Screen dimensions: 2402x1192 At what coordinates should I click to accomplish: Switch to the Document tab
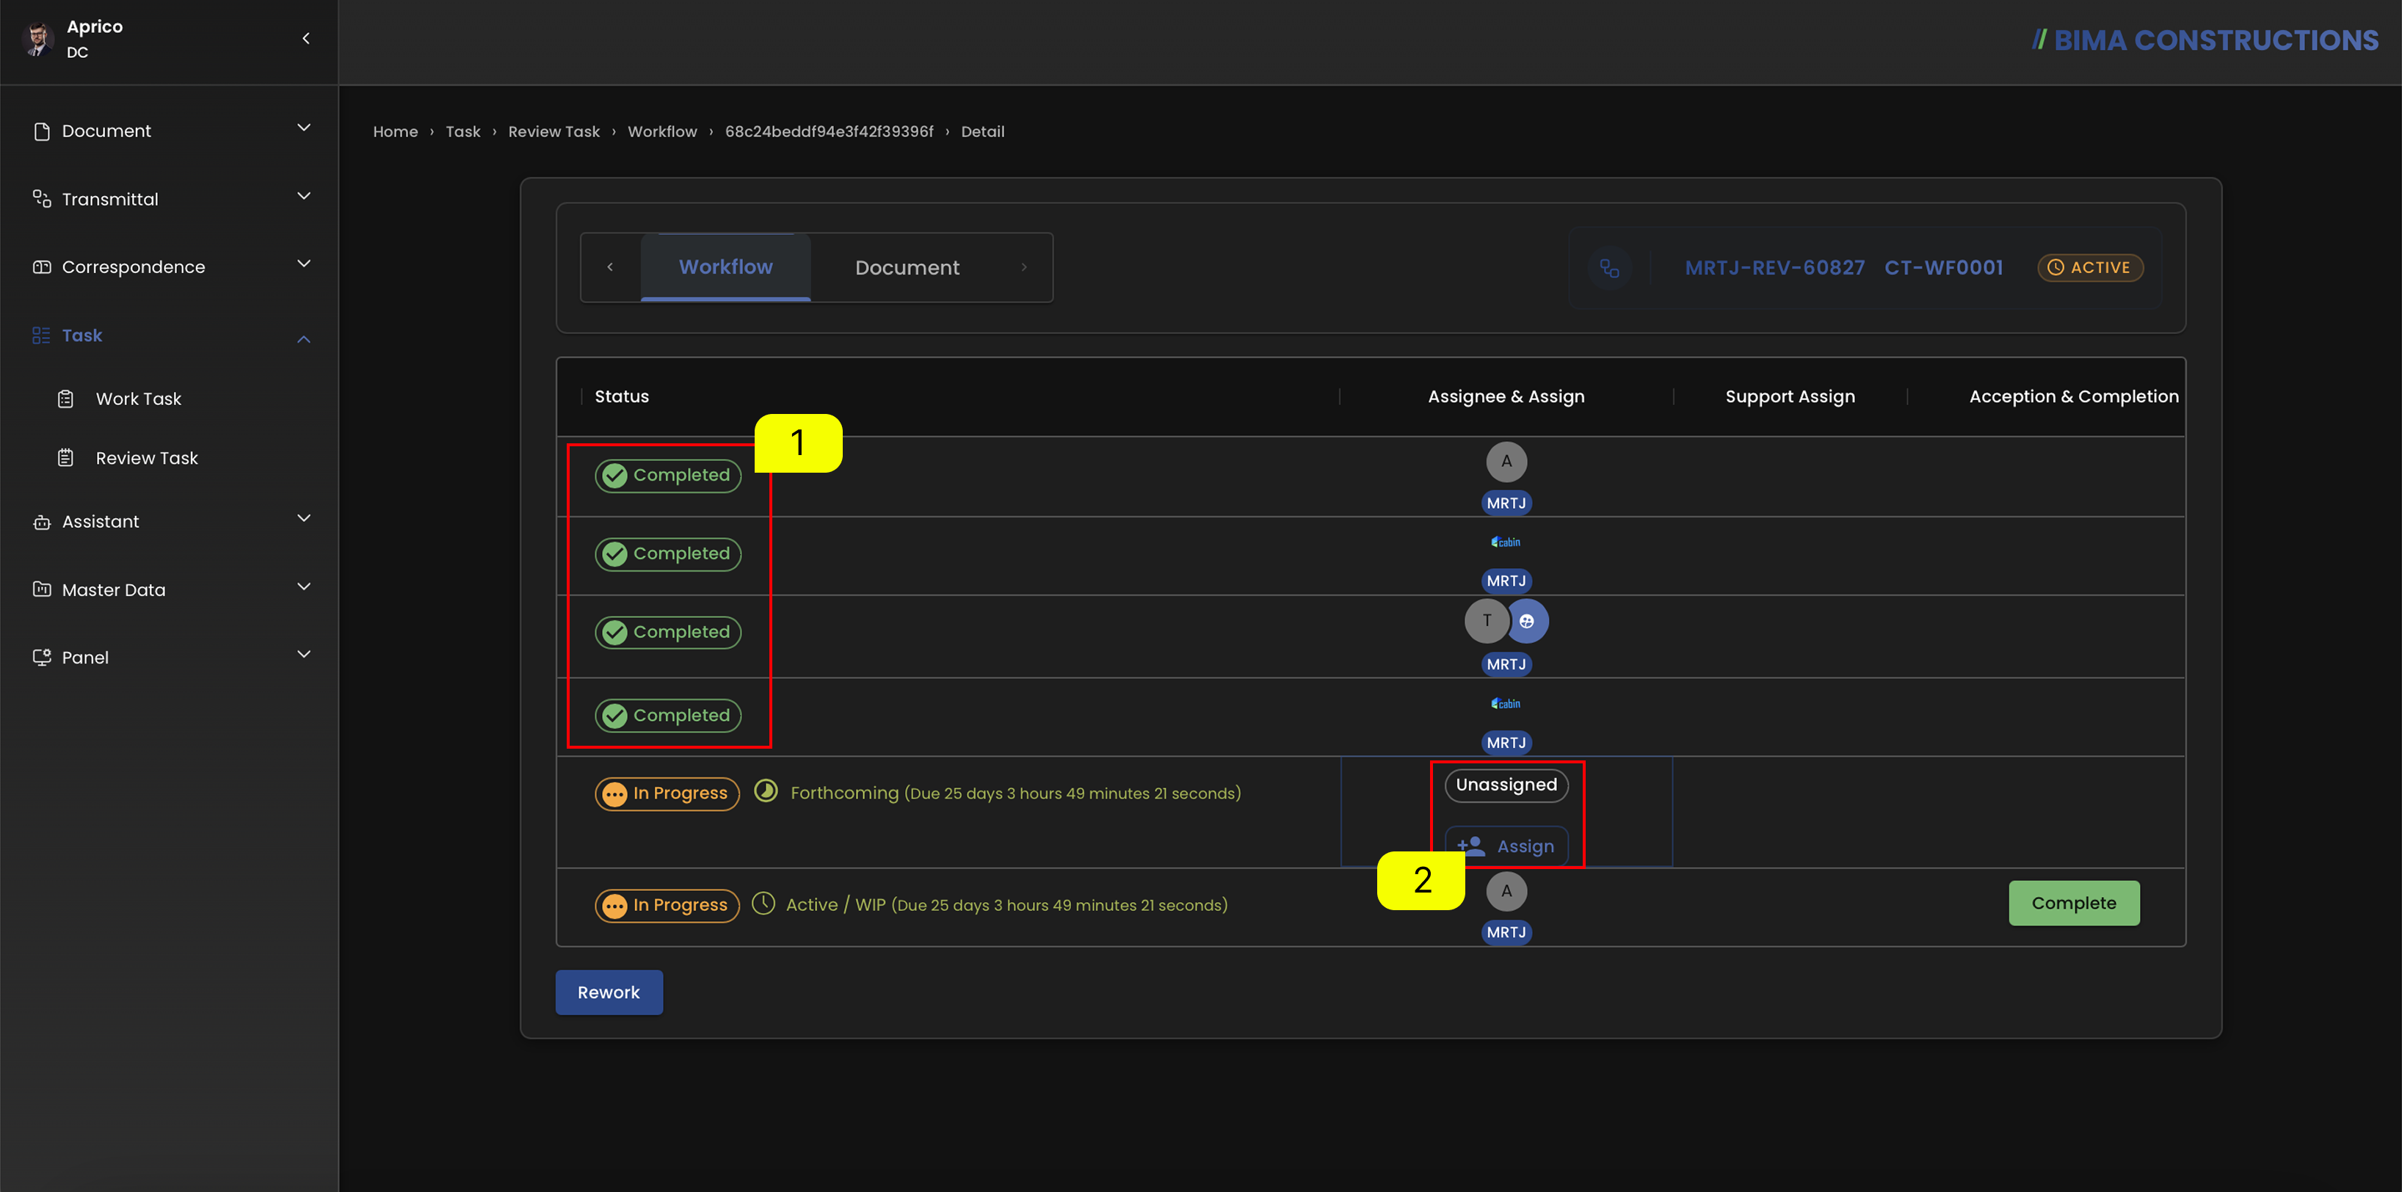907,267
